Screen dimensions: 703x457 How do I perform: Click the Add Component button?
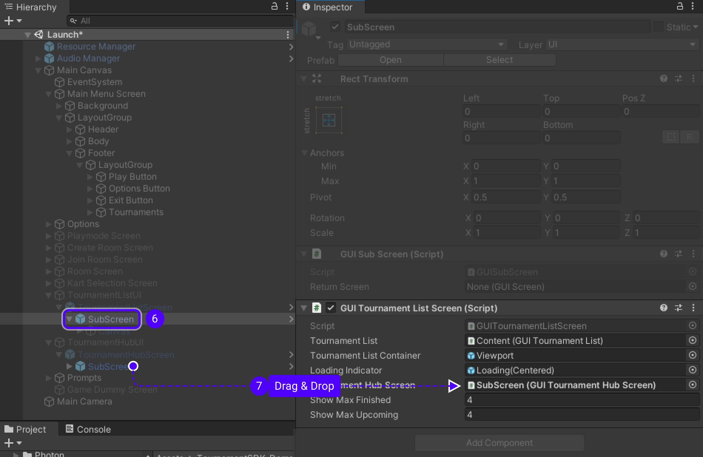pos(499,443)
